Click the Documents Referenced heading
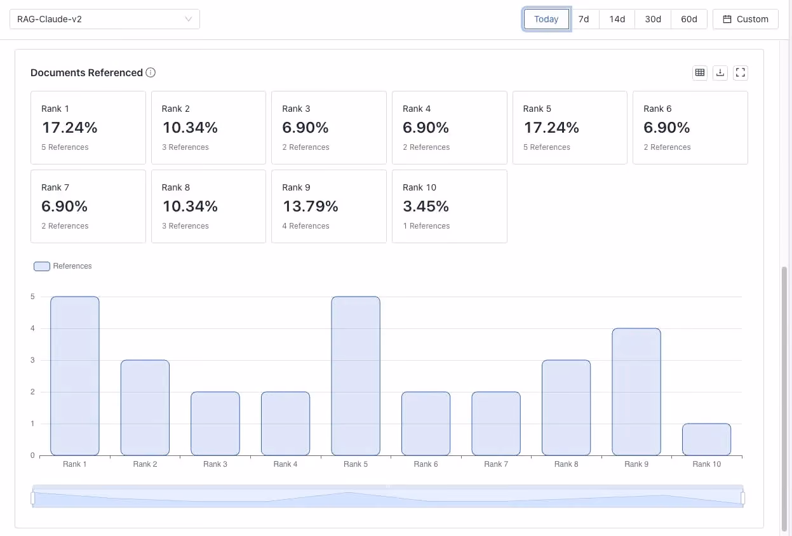The image size is (792, 536). (x=87, y=72)
